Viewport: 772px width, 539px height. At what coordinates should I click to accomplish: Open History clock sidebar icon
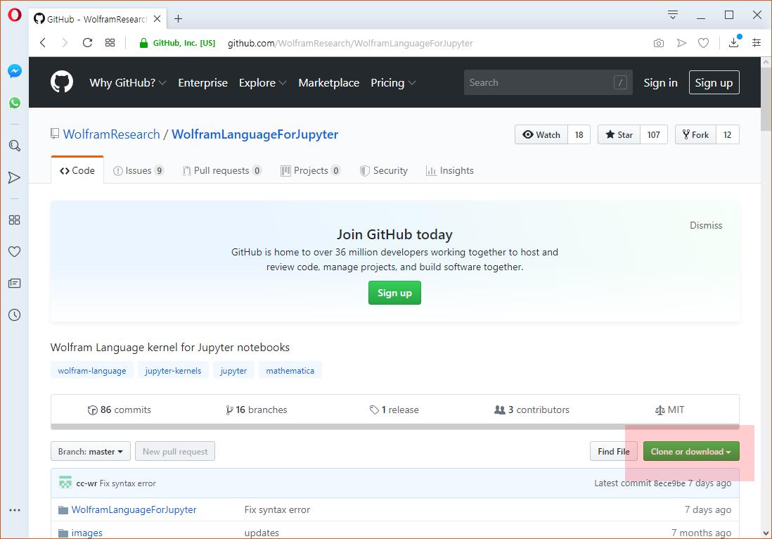(x=15, y=315)
